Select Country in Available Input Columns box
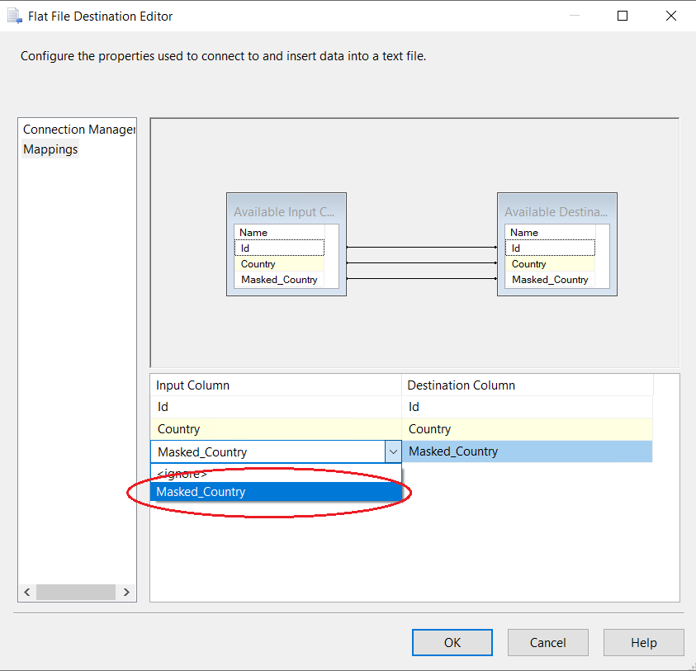 [279, 264]
